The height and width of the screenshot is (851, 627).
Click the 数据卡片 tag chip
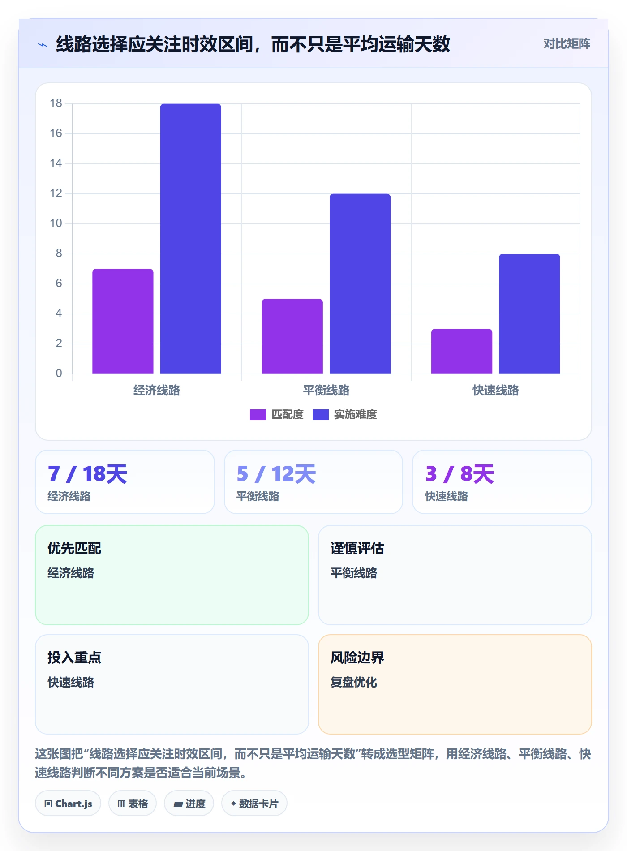pyautogui.click(x=254, y=804)
